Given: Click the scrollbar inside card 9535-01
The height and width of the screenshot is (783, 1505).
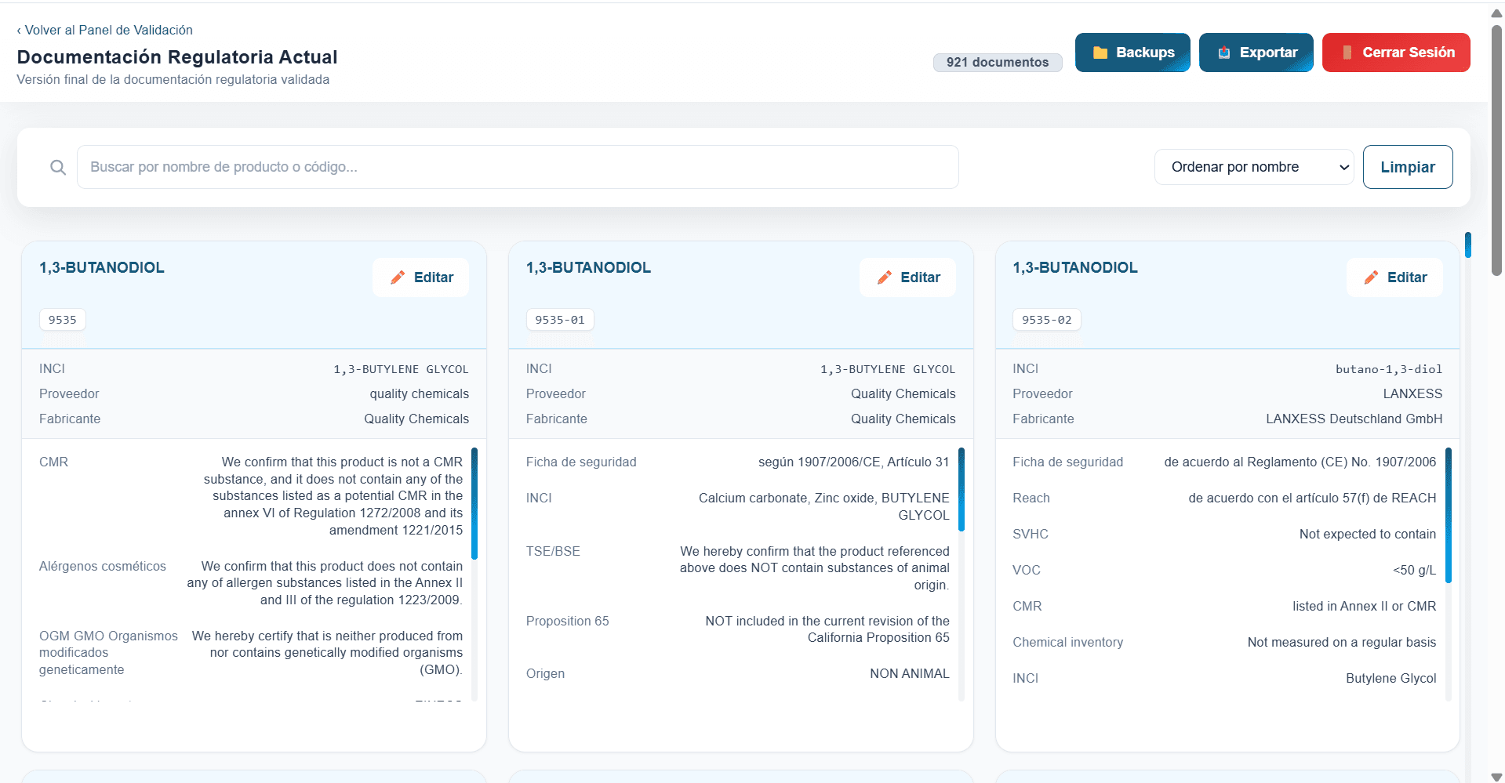Looking at the screenshot, I should [x=962, y=489].
